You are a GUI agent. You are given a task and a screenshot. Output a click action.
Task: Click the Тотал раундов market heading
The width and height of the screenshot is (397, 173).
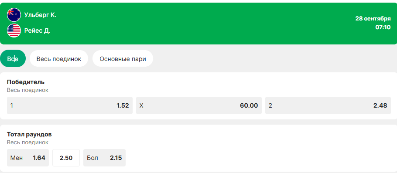click(x=29, y=134)
